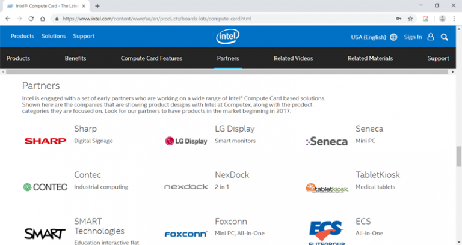Click the globe language icon

coord(393,37)
